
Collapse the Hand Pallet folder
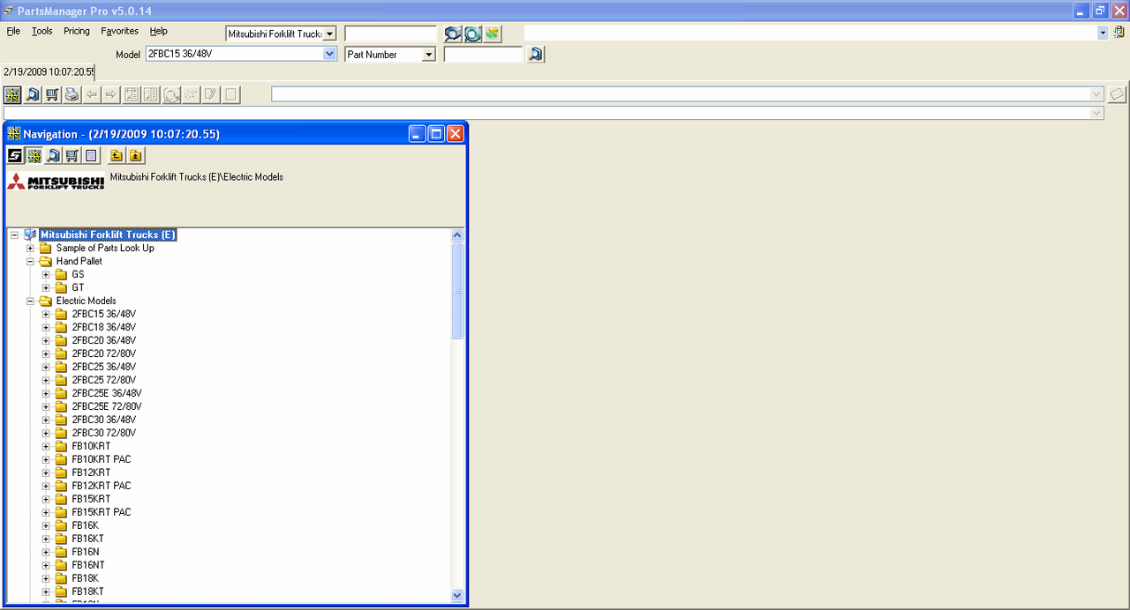tap(31, 261)
